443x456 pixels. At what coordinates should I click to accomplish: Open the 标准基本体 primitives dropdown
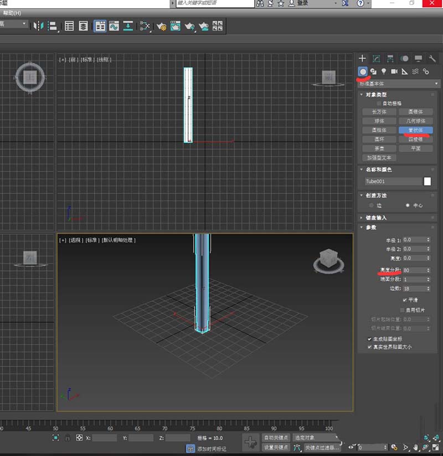tap(399, 83)
